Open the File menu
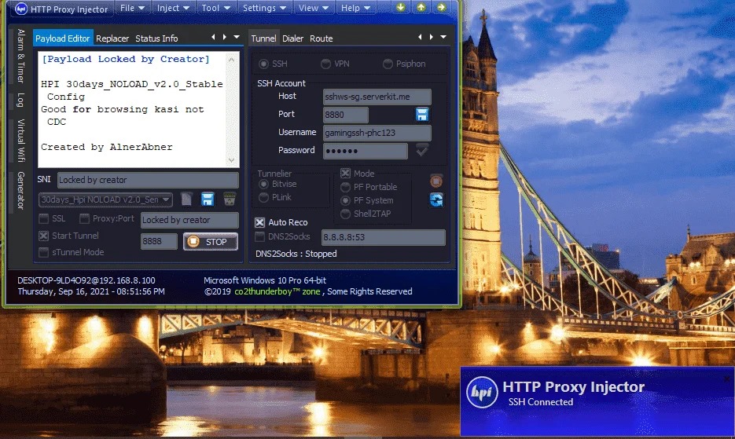735x439 pixels. coord(132,8)
